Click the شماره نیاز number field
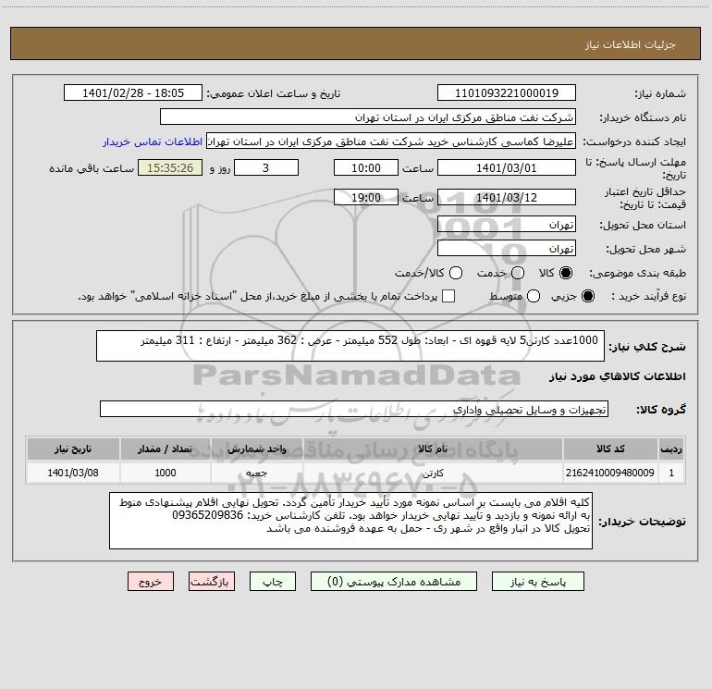The height and width of the screenshot is (689, 712). (x=507, y=93)
